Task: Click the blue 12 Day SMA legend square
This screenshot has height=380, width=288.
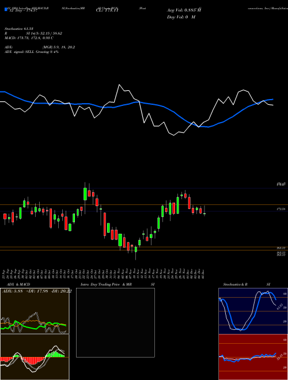Action: [x=6, y=10]
